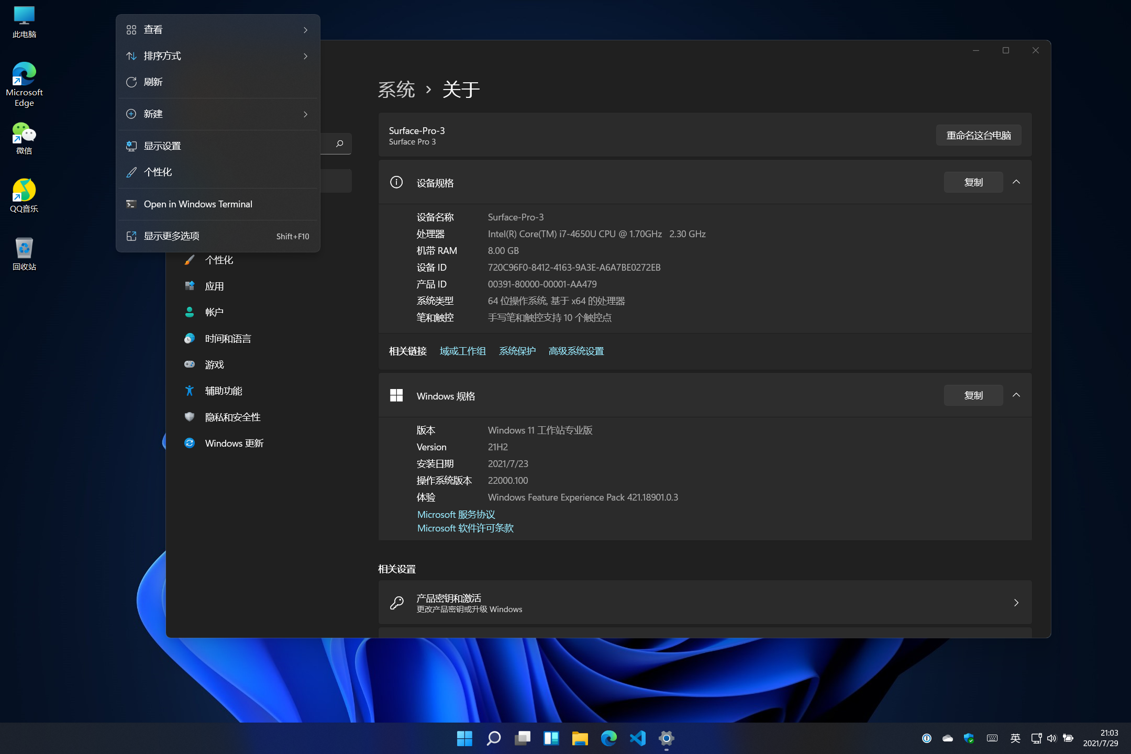Viewport: 1131px width, 754px height.
Task: Choose Open in Windows Terminal from context menu
Action: pos(198,204)
